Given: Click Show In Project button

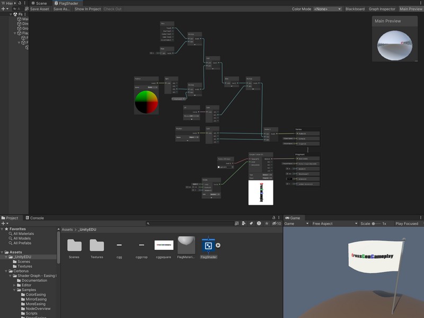Looking at the screenshot, I should click(x=87, y=9).
